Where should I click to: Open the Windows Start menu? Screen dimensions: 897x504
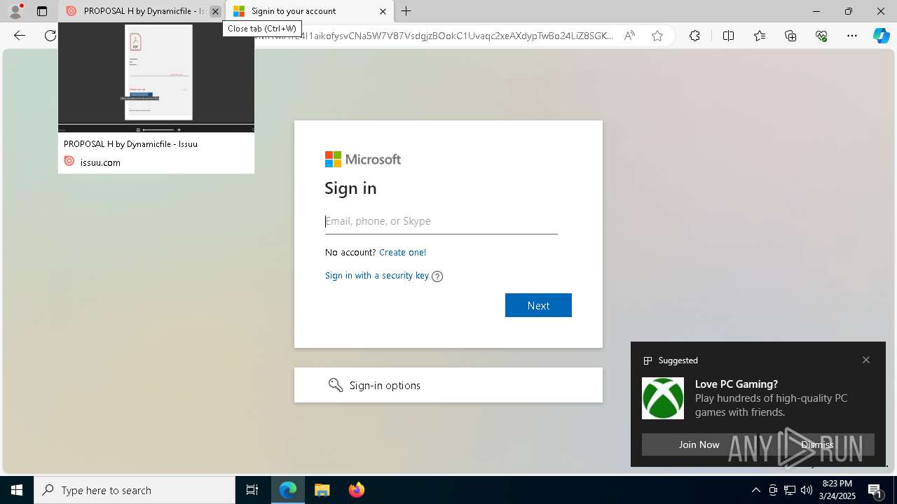pos(17,490)
